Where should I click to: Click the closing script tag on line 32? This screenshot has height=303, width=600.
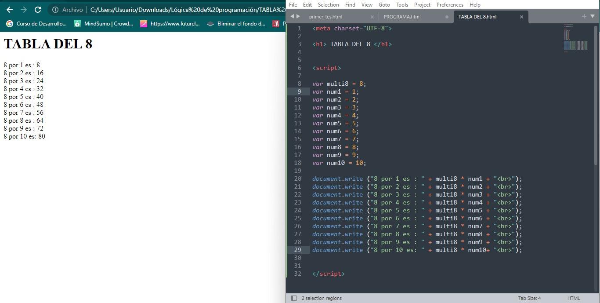click(x=328, y=274)
